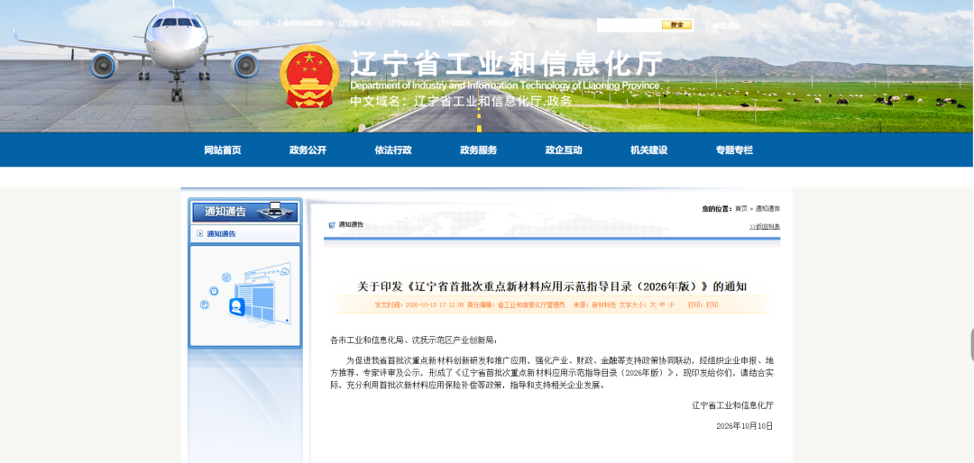Click the gray tab at right edge
974x463 pixels.
[x=971, y=345]
